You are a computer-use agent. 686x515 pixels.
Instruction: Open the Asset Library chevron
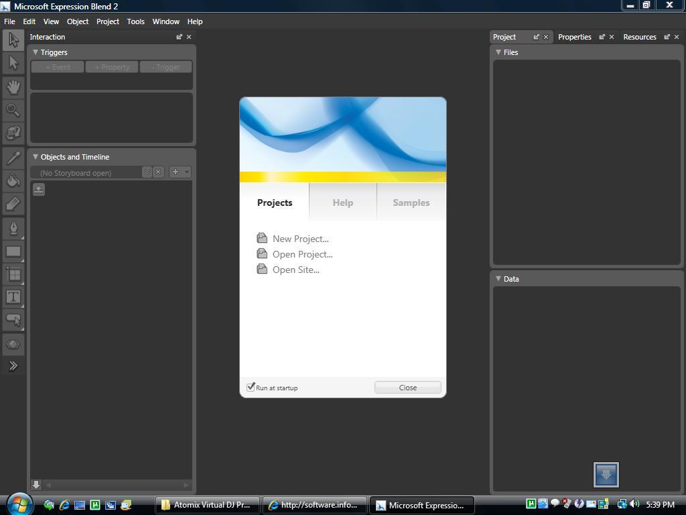(x=12, y=365)
